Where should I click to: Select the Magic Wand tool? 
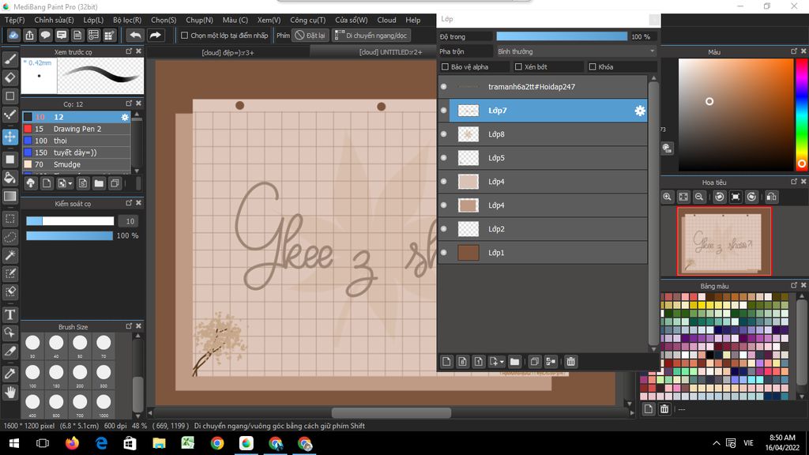pos(9,255)
